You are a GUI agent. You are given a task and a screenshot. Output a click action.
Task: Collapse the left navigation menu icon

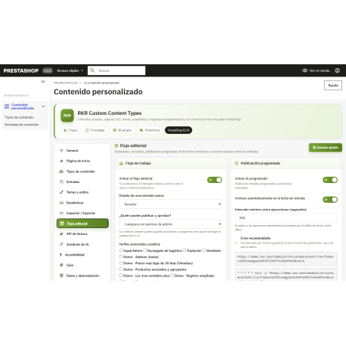(x=43, y=82)
